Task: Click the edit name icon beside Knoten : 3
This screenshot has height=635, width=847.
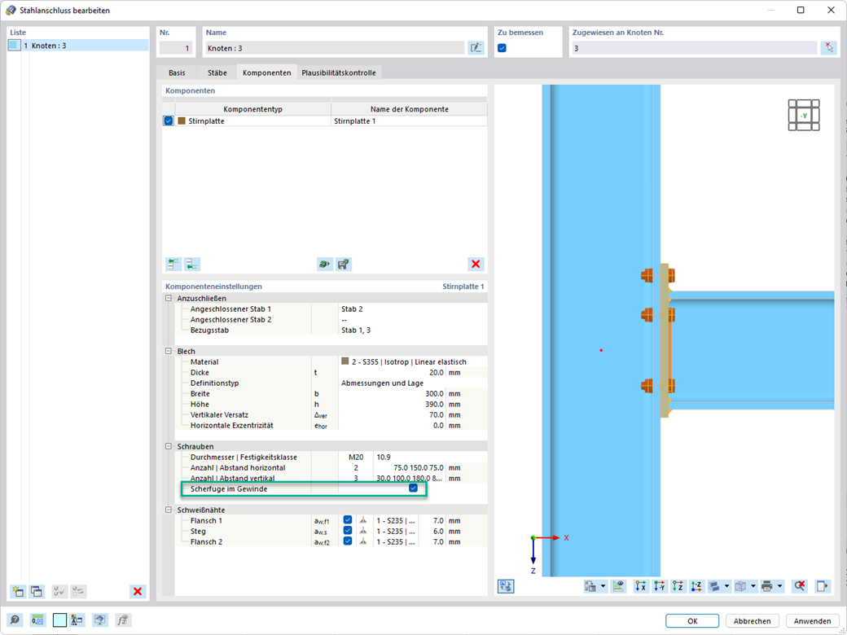Action: coord(476,48)
